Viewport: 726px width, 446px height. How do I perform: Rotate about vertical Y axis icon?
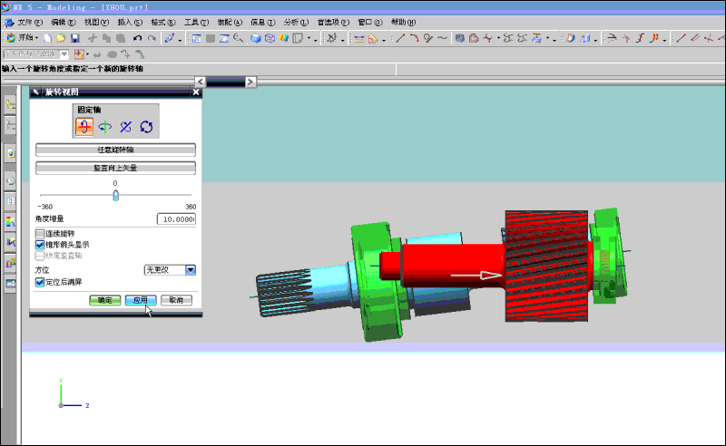pyautogui.click(x=105, y=126)
